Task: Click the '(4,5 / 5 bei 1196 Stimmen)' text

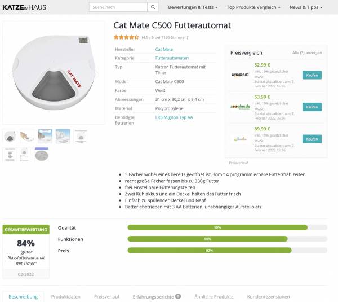Action: coord(164,37)
